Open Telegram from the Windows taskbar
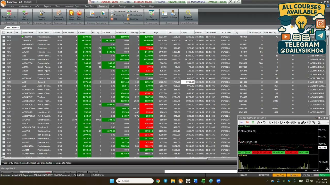Image resolution: width=330 pixels, height=185 pixels. pyautogui.click(x=165, y=181)
